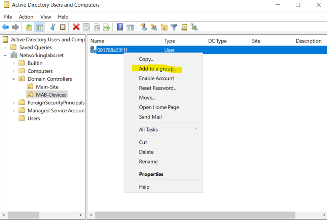Choose Help from context menu

pyautogui.click(x=163, y=187)
